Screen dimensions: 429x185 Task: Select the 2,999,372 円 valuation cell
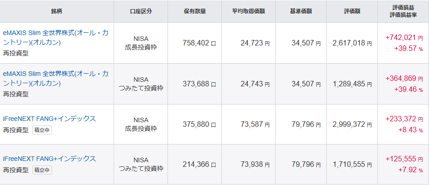click(x=352, y=124)
